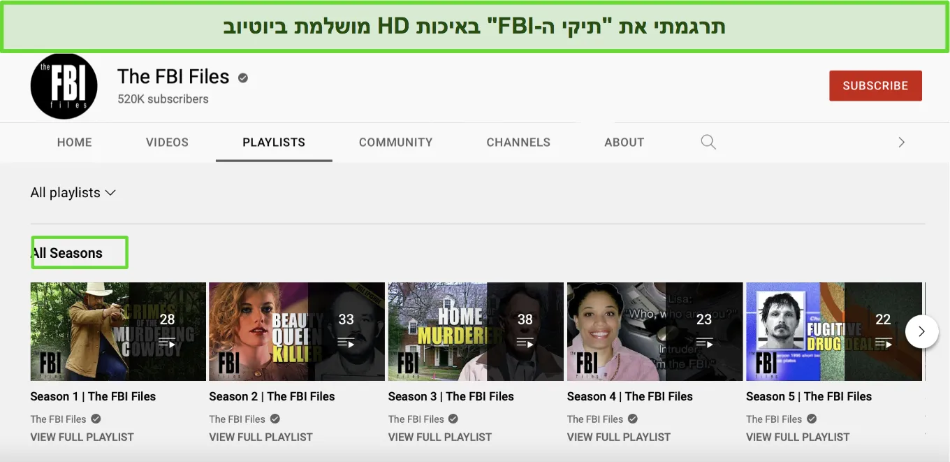
Task: Click title Season 3 | The FBI Files
Action: (451, 396)
